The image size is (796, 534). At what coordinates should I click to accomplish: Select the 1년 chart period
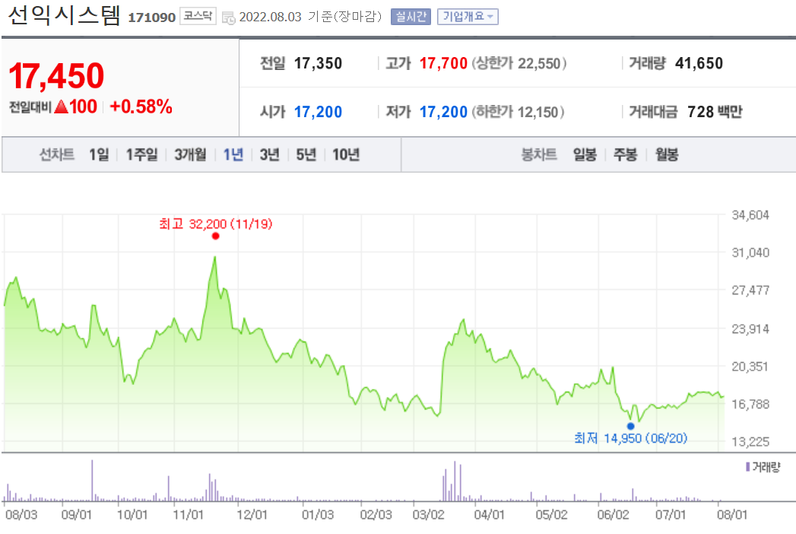point(233,154)
